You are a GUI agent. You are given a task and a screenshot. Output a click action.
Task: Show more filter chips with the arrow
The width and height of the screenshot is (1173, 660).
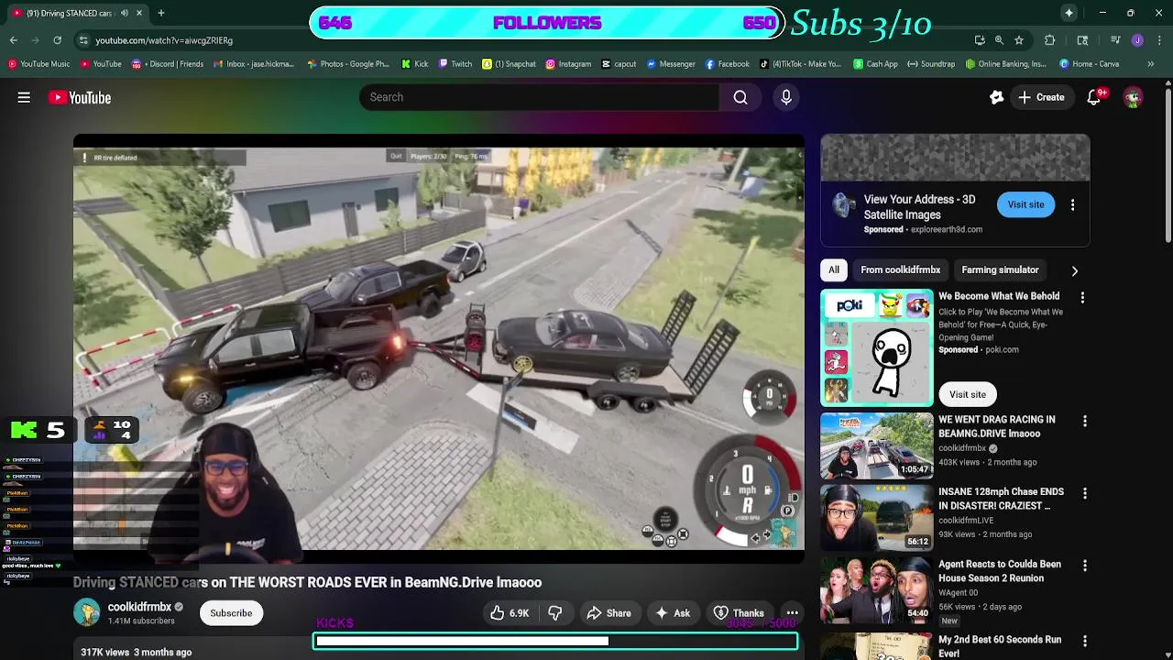coord(1074,270)
